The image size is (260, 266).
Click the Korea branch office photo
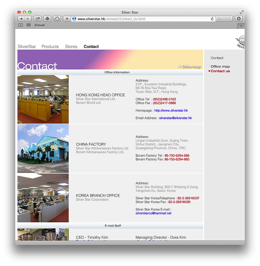click(x=43, y=198)
